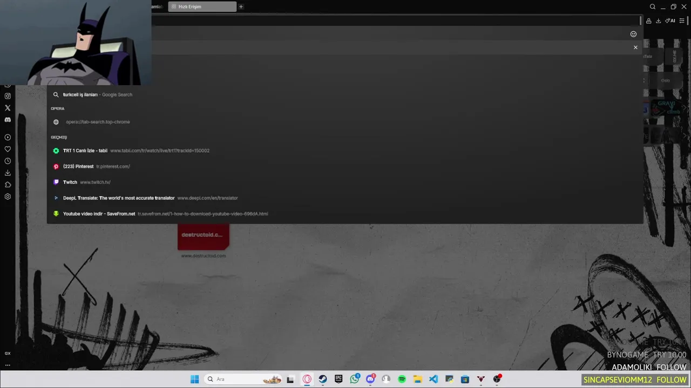This screenshot has width=691, height=388.
Task: Open the destructoid.com speed dial tile
Action: click(204, 237)
